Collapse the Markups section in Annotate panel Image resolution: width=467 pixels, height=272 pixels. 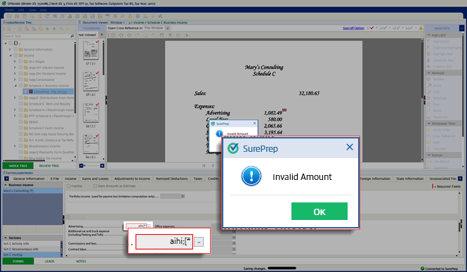point(429,72)
